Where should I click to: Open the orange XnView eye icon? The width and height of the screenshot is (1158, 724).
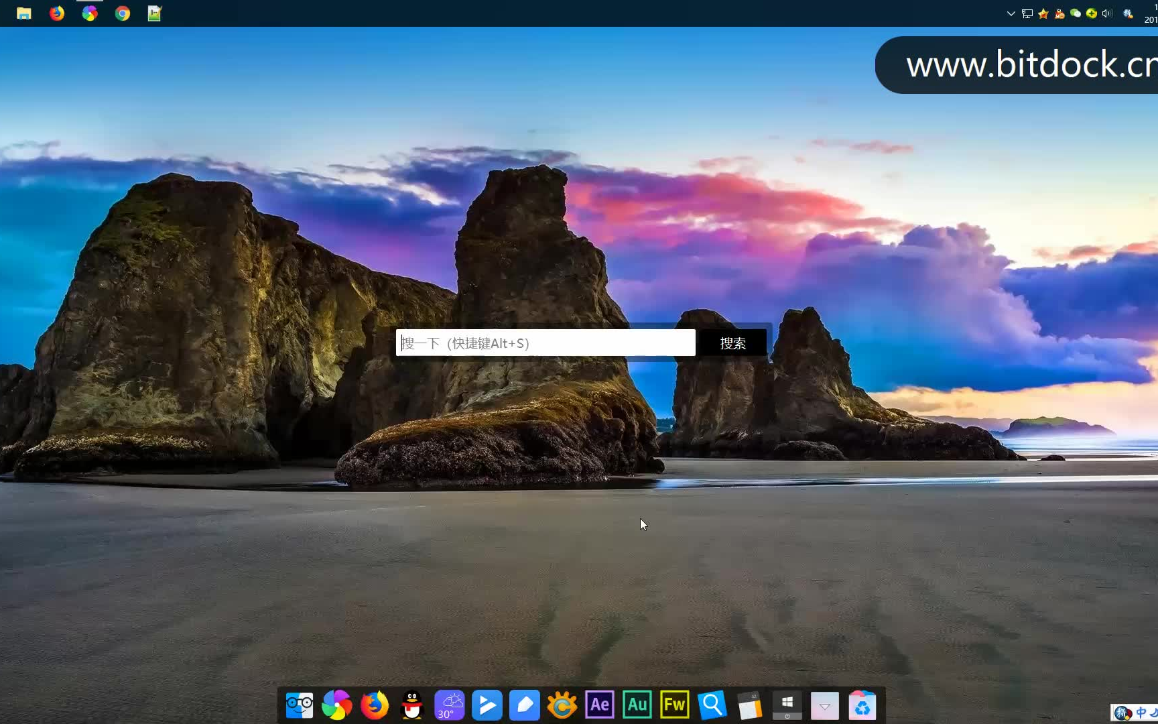pos(562,705)
